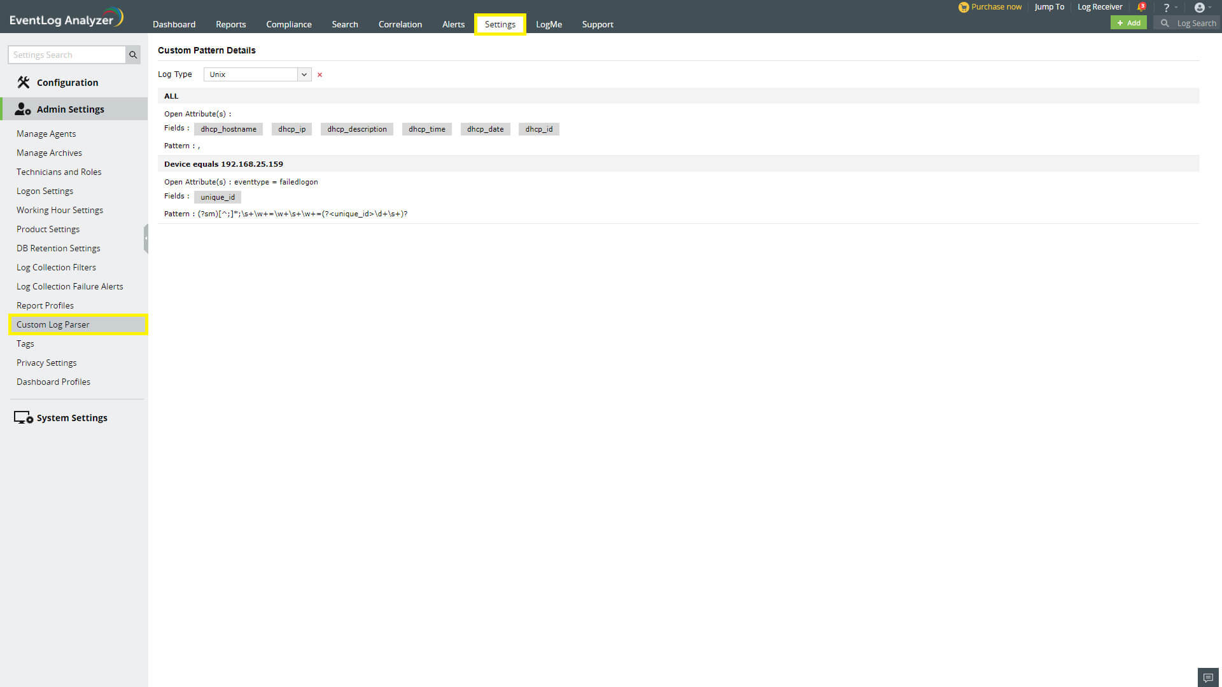Click the Configuration tools icon
This screenshot has width=1222, height=687.
tap(24, 82)
